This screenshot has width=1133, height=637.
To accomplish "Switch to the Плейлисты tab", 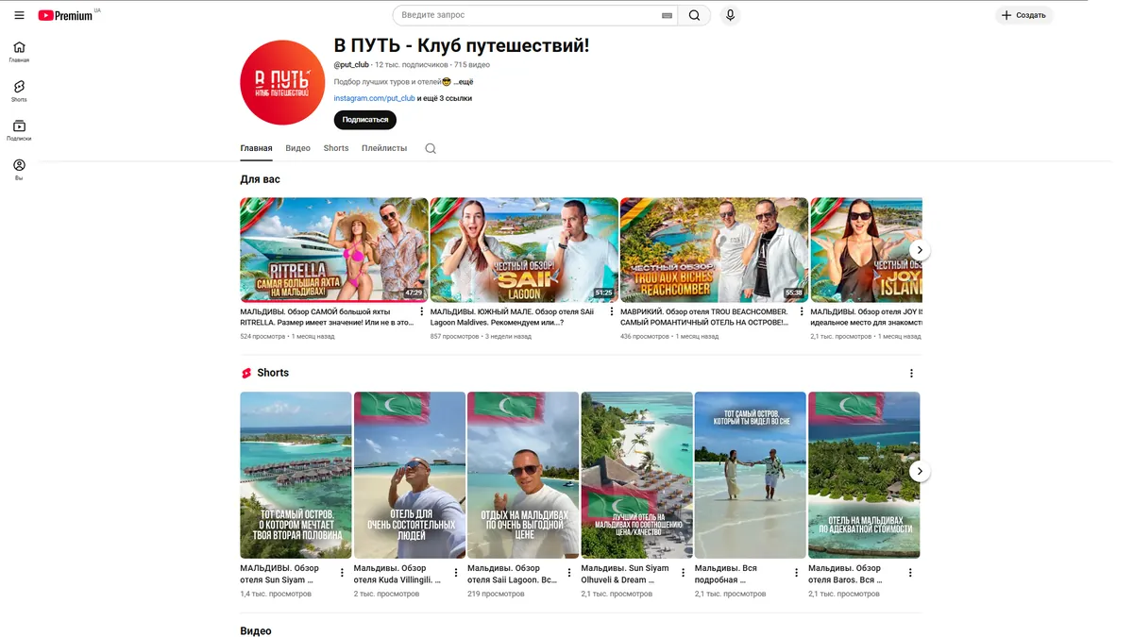I will coord(384,148).
